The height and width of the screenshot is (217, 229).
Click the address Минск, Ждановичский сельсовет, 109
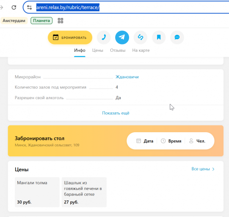(x=47, y=145)
